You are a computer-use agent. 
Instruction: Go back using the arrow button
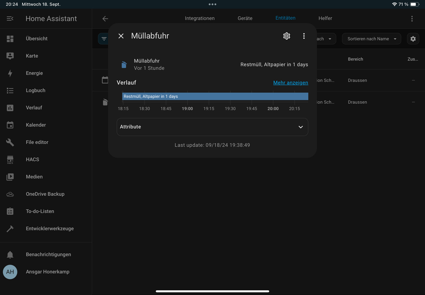point(105,19)
